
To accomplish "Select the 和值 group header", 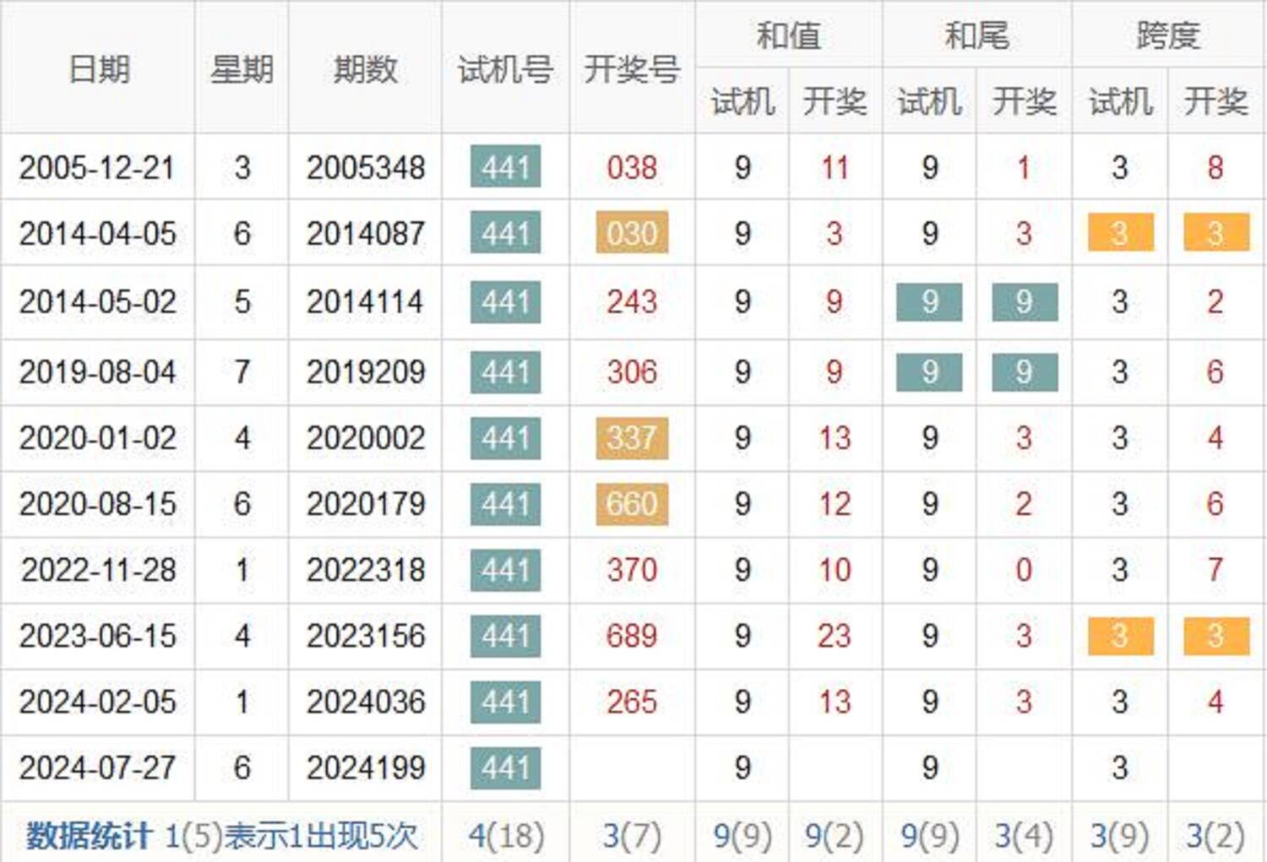I will tap(788, 35).
